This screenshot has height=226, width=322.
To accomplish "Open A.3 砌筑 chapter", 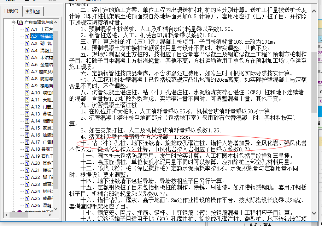I will (x=42, y=44).
